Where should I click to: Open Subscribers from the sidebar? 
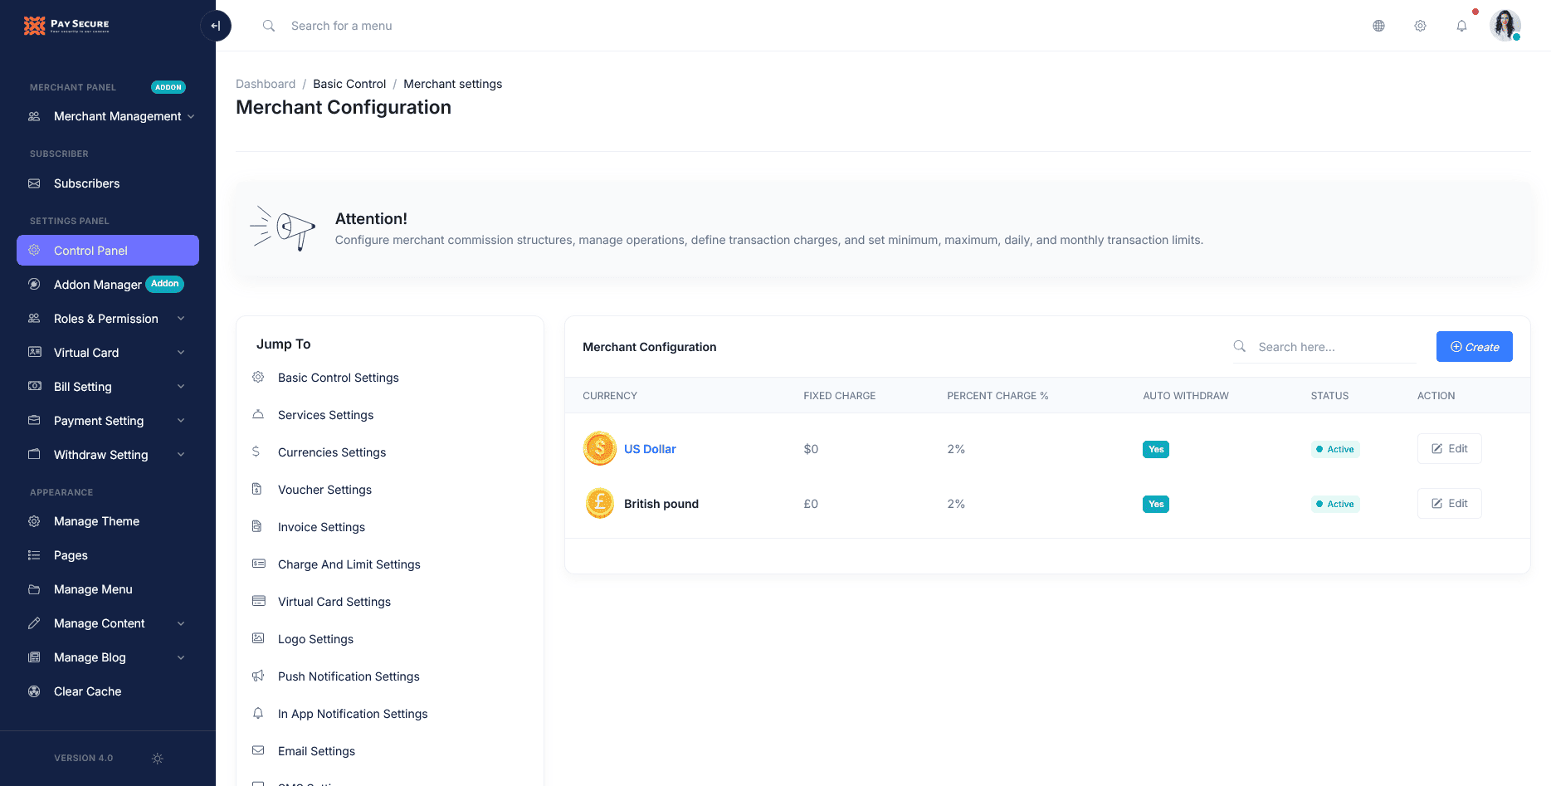coord(85,183)
